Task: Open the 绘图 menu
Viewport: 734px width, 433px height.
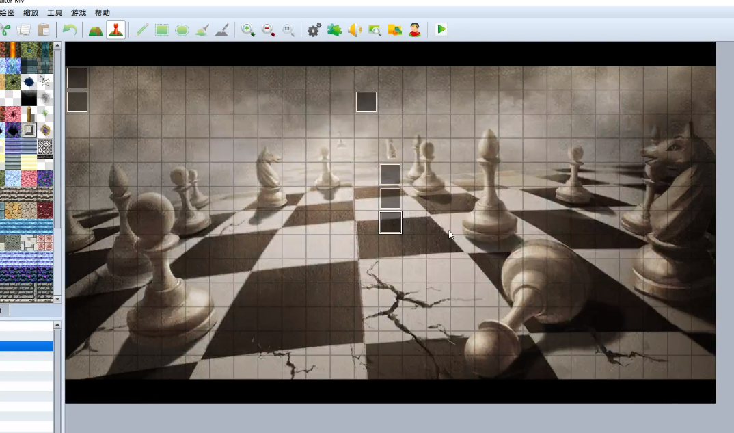Action: tap(7, 12)
